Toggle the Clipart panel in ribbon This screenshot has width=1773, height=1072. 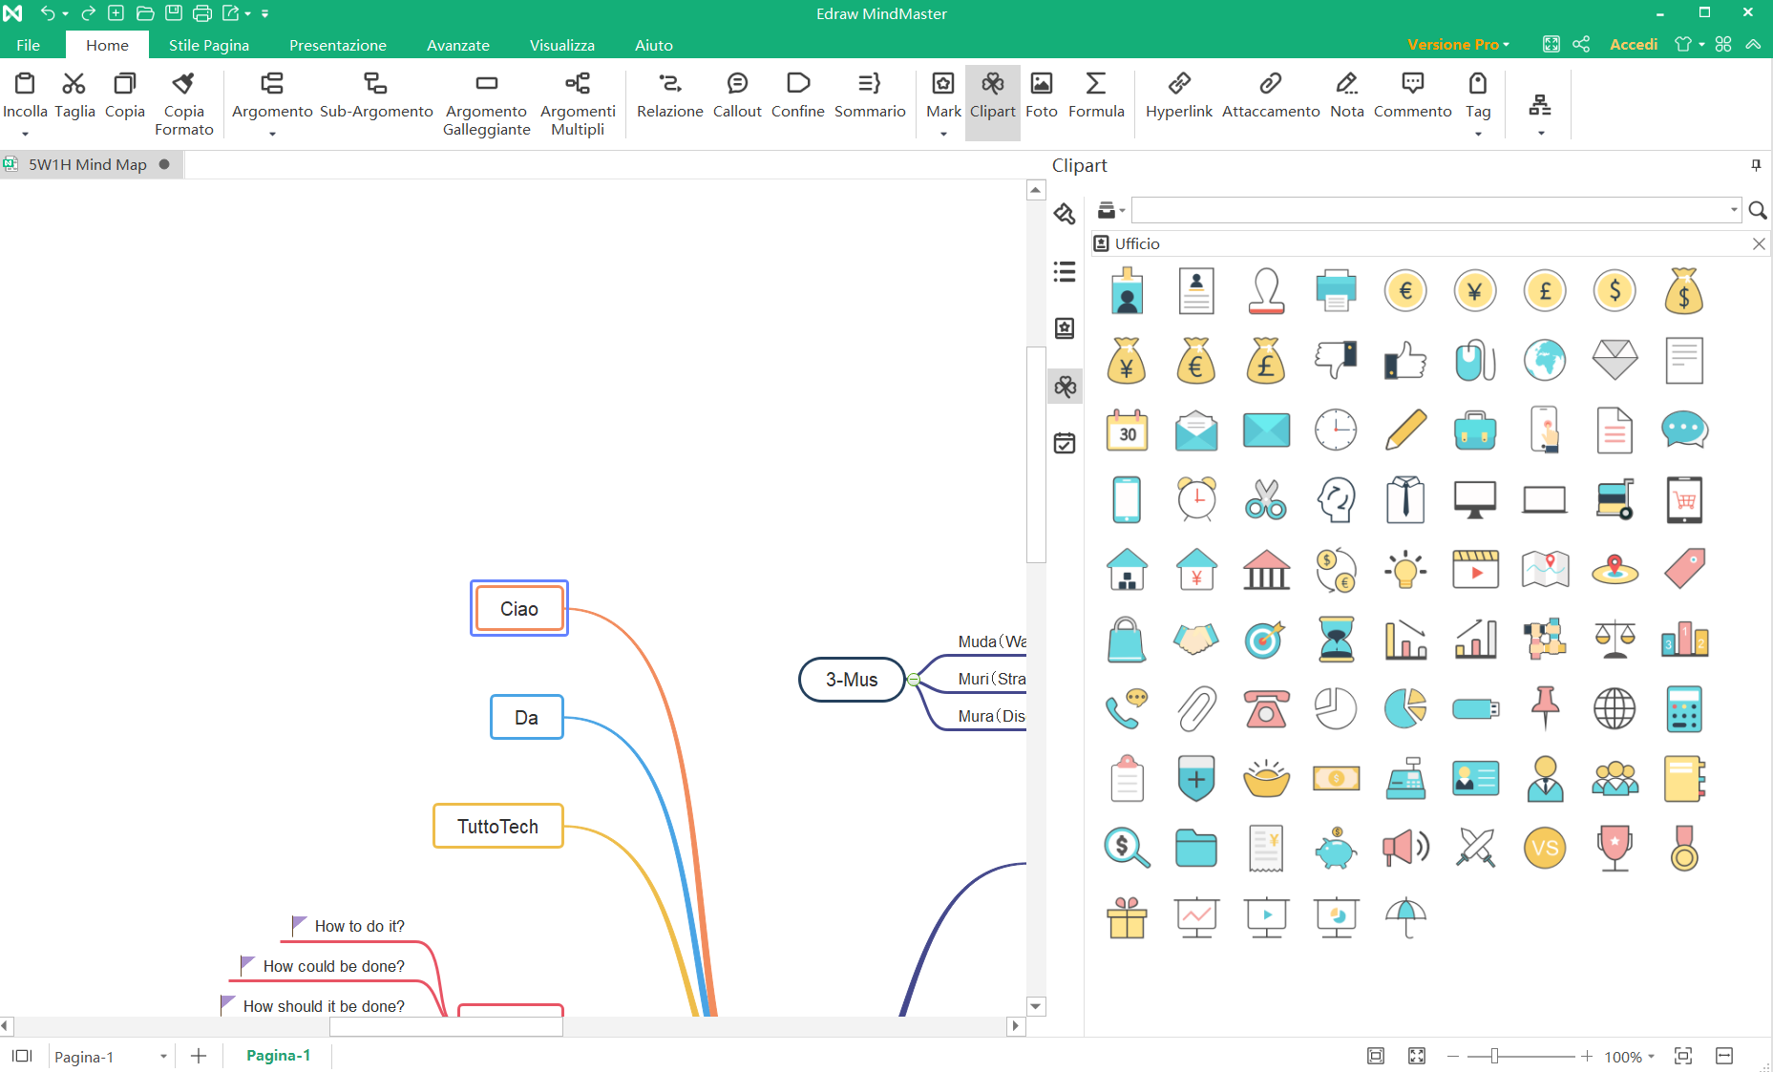992,95
